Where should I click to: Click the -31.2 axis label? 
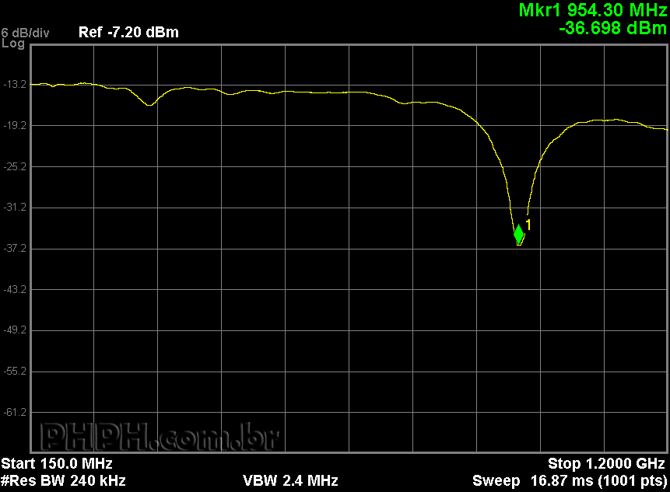(x=15, y=208)
